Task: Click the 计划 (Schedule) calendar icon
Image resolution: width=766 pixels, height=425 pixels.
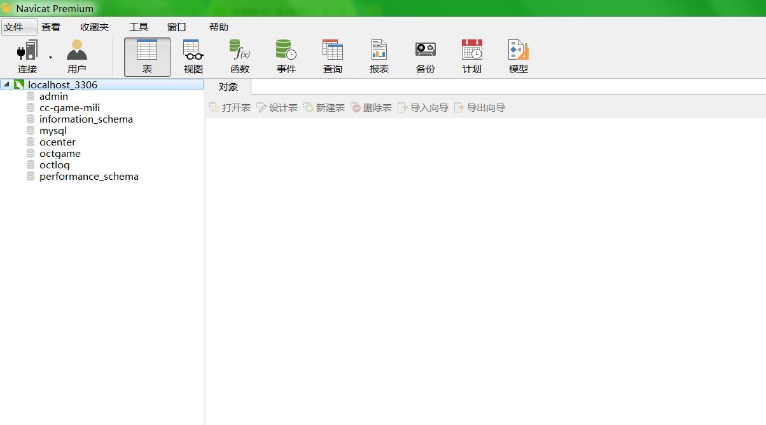Action: 472,51
